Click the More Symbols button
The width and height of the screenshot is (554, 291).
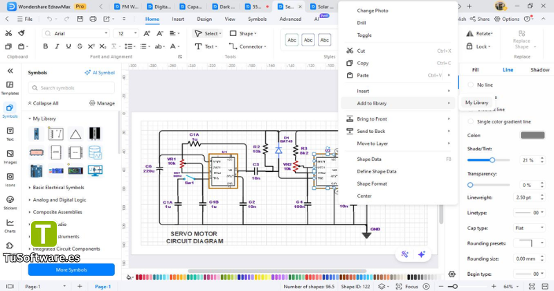71,270
